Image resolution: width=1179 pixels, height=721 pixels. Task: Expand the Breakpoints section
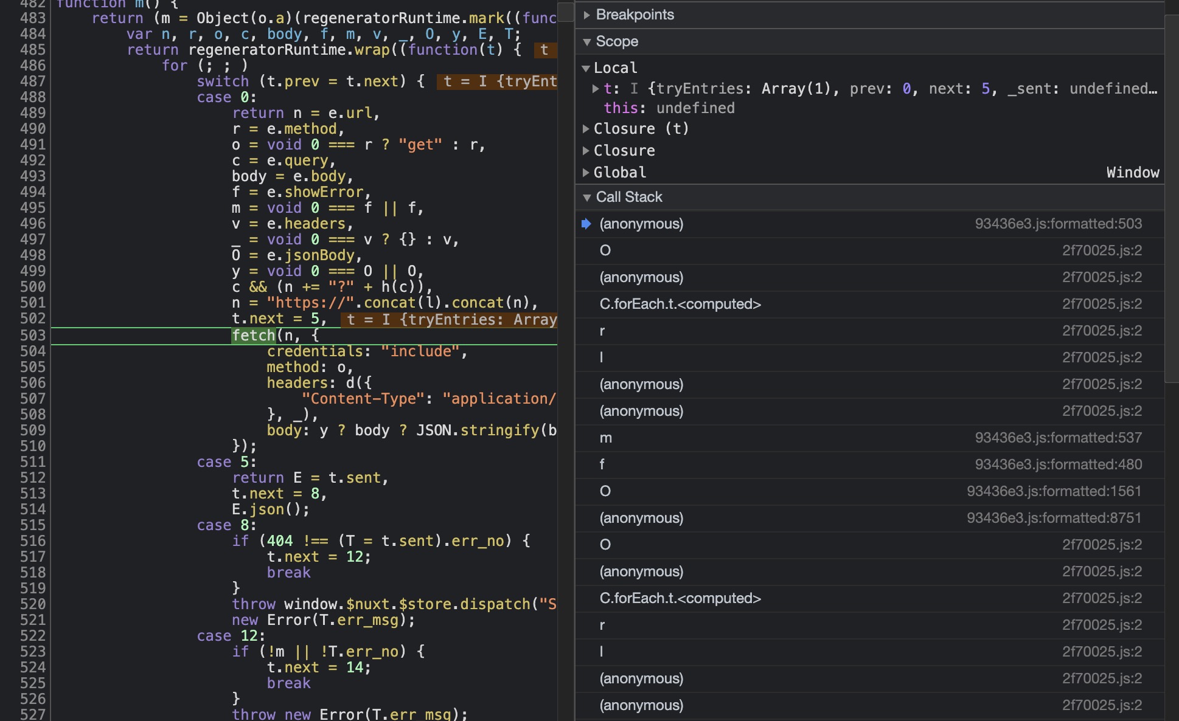(635, 15)
